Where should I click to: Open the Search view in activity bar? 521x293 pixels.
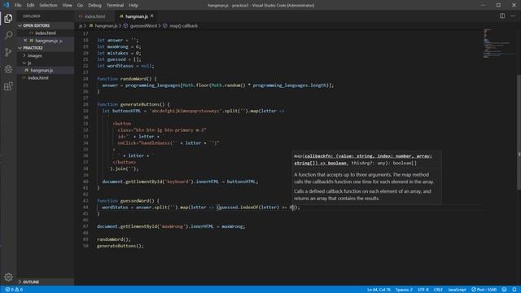pos(8,35)
